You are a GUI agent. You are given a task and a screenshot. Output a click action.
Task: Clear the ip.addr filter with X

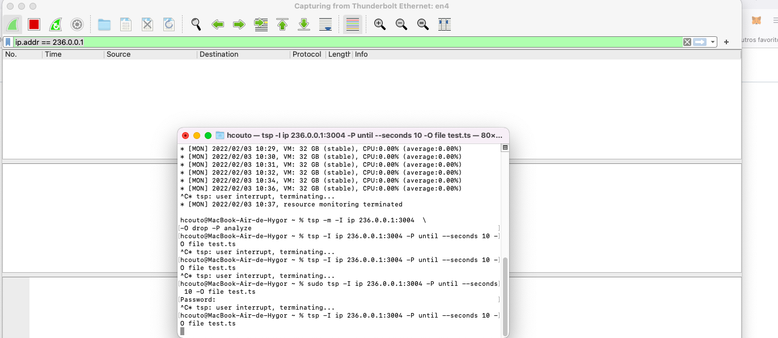(x=687, y=41)
